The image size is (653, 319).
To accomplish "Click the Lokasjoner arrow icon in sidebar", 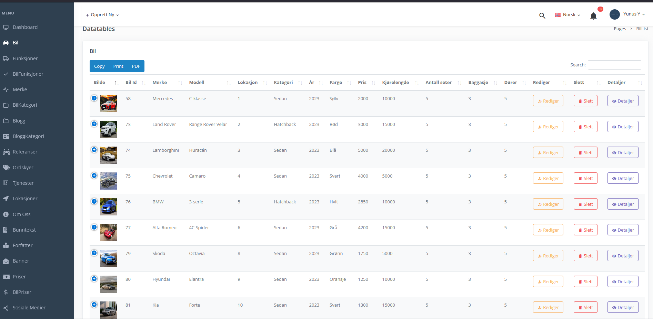I will 6,199.
